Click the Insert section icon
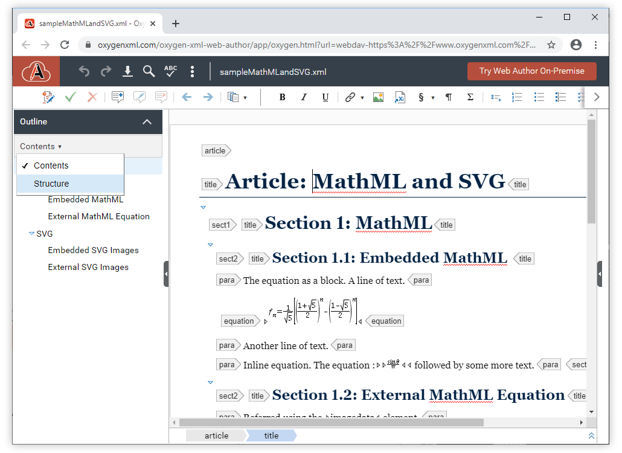This screenshot has height=453, width=622. coord(422,97)
